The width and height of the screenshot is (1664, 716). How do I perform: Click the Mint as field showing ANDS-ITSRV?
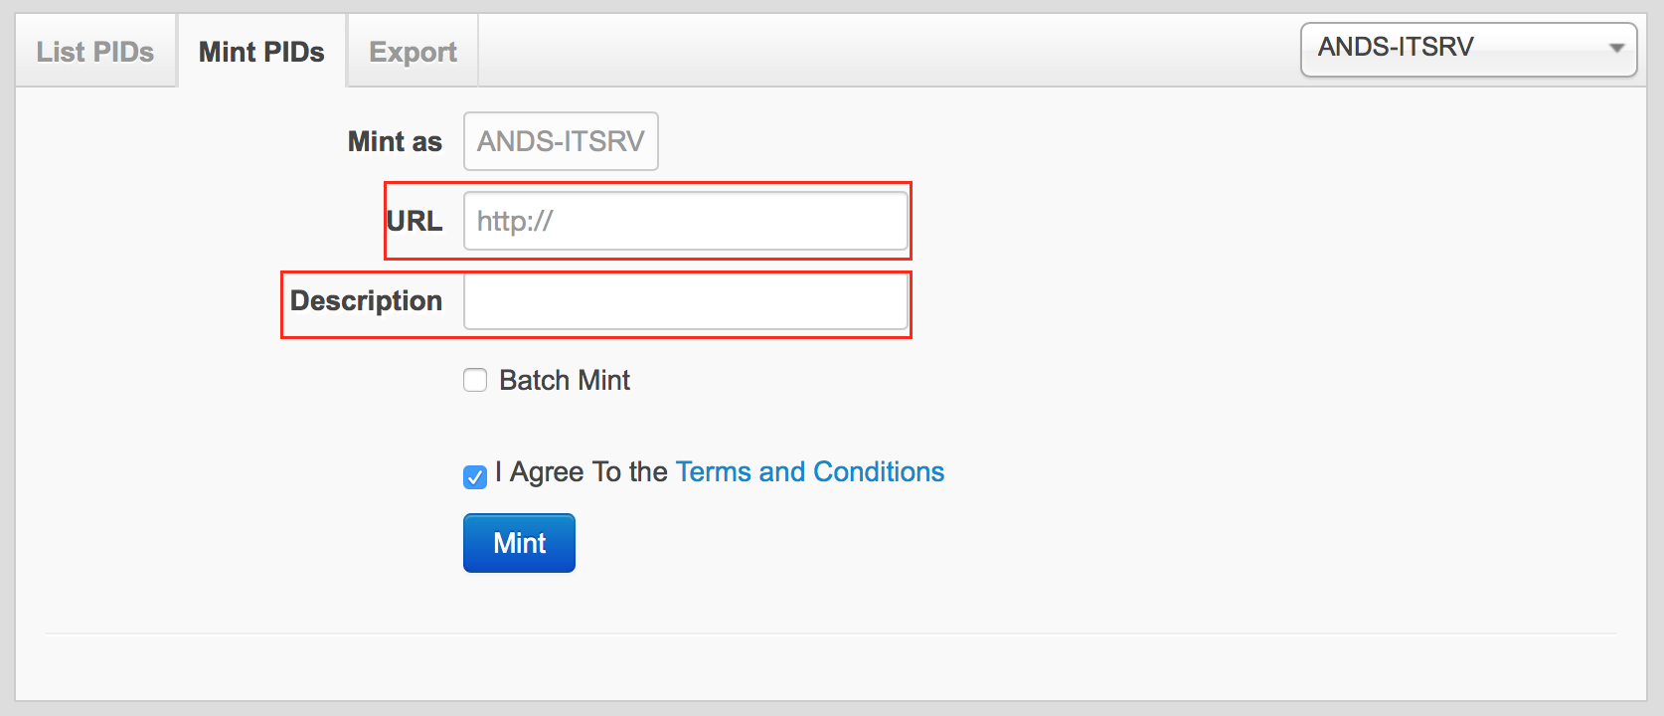561,141
